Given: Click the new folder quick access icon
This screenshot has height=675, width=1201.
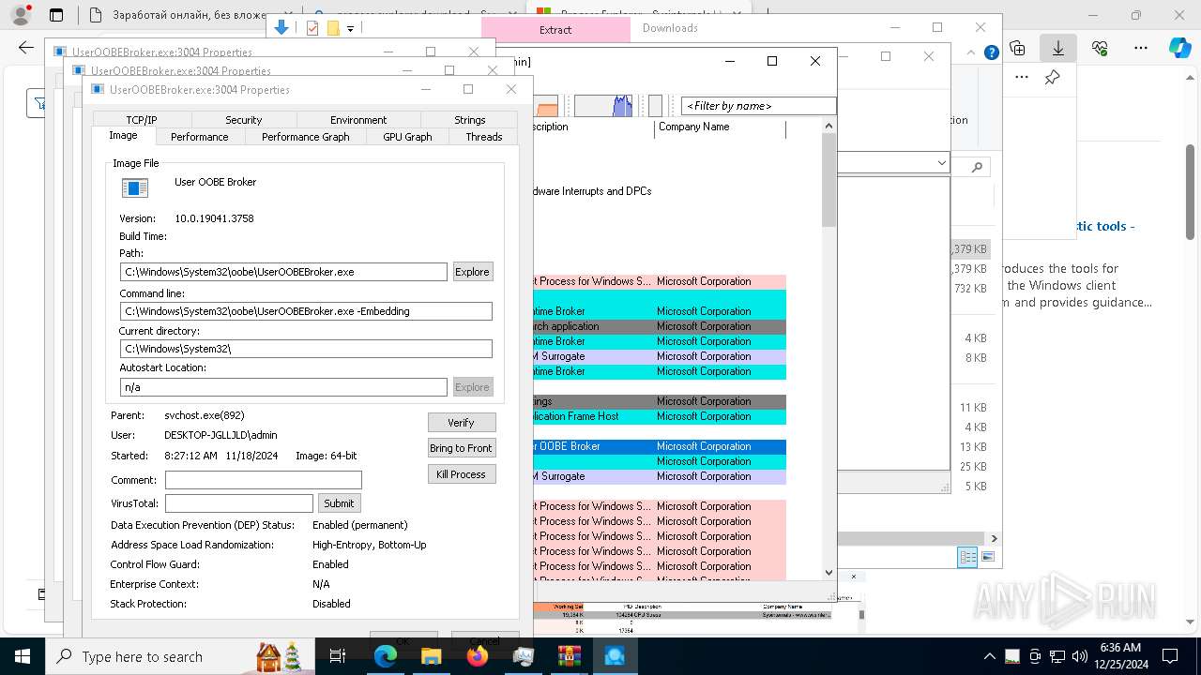Looking at the screenshot, I should pos(333,28).
